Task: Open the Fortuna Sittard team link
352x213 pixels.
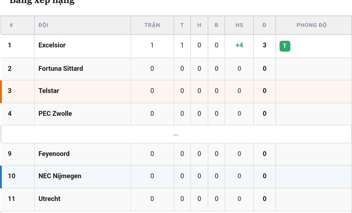Action: click(61, 68)
